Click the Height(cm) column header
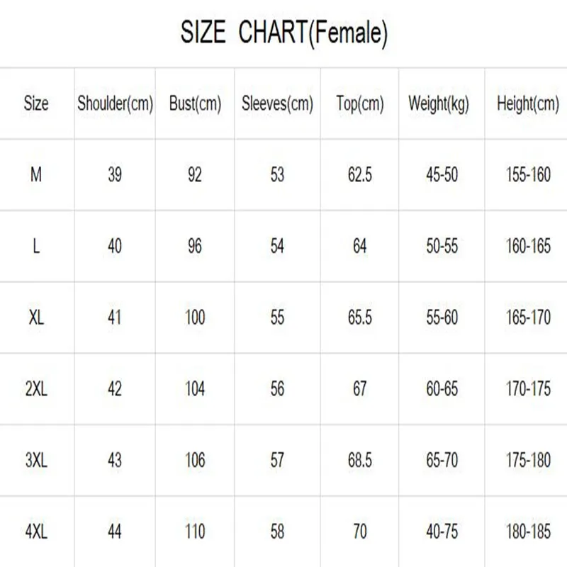The image size is (567, 567). pyautogui.click(x=528, y=103)
